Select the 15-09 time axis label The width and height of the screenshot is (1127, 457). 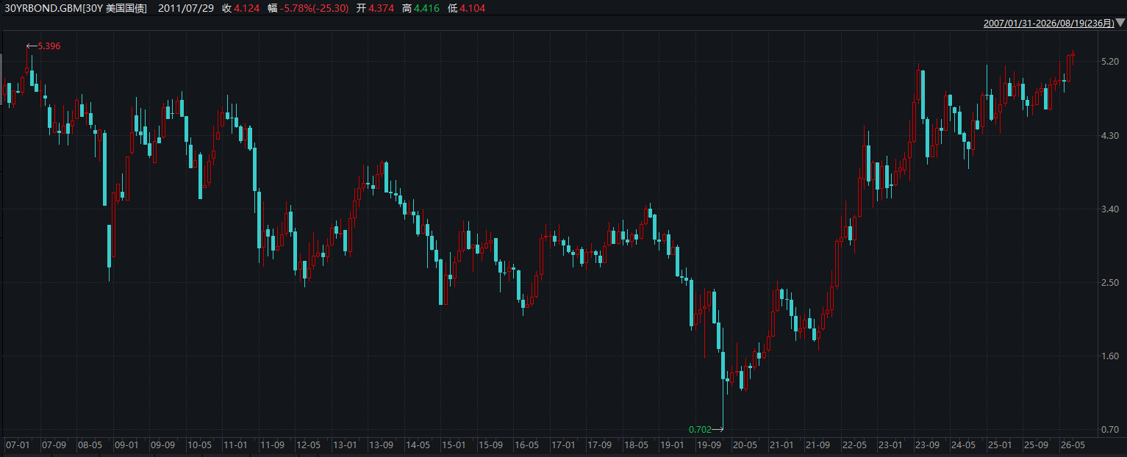coord(490,445)
